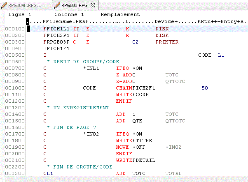
Task: Click the *IN02 factor on line 001700
Action: pos(91,134)
